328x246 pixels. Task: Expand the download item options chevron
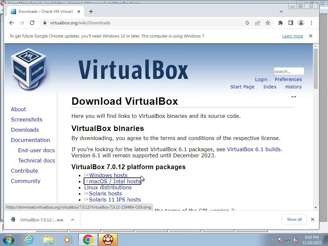[73, 220]
